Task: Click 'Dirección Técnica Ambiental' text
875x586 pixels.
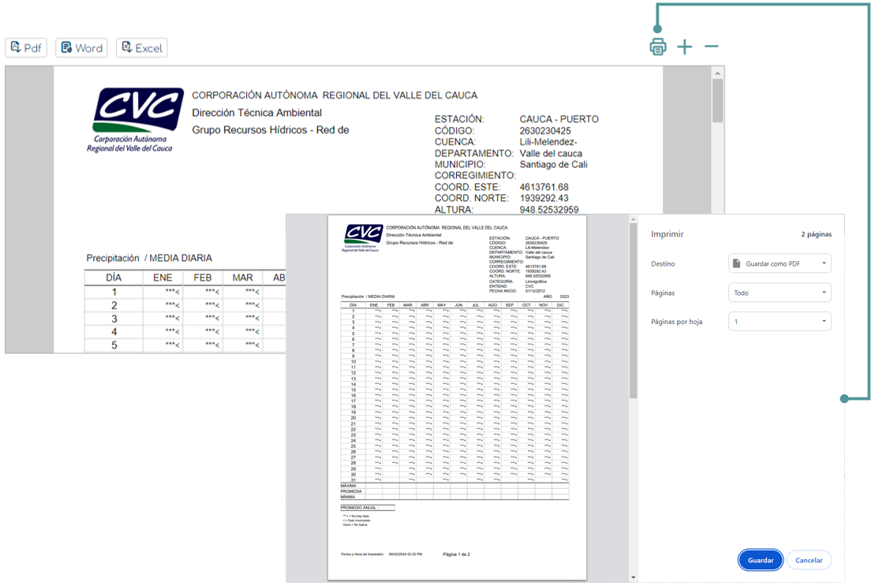Action: [256, 113]
